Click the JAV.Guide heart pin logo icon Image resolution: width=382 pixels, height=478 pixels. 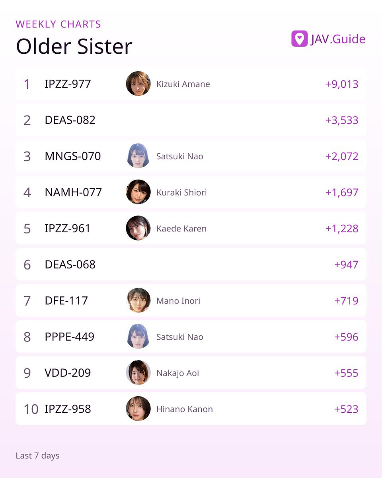(x=299, y=39)
